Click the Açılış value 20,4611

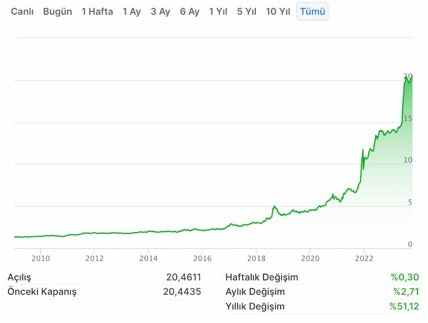(183, 277)
